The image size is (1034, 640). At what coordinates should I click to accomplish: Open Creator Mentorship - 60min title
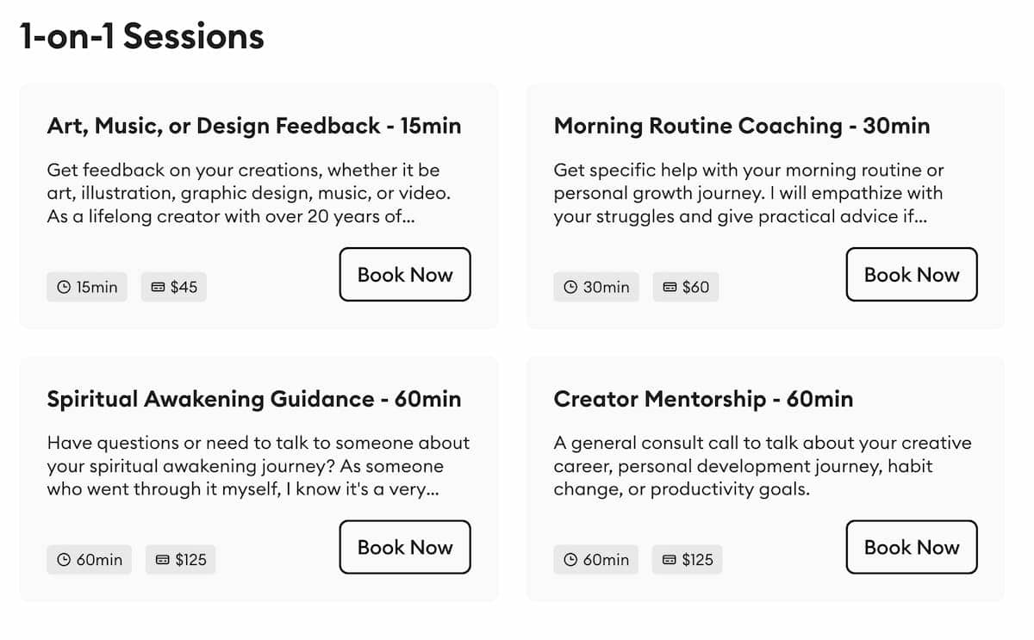703,400
